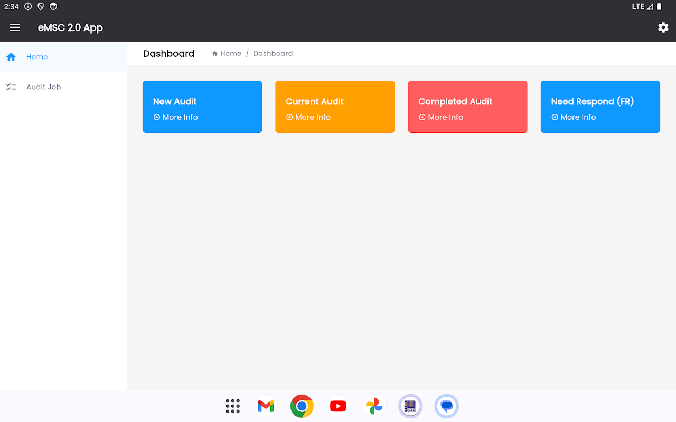Click More Info under Current Audit

point(308,117)
